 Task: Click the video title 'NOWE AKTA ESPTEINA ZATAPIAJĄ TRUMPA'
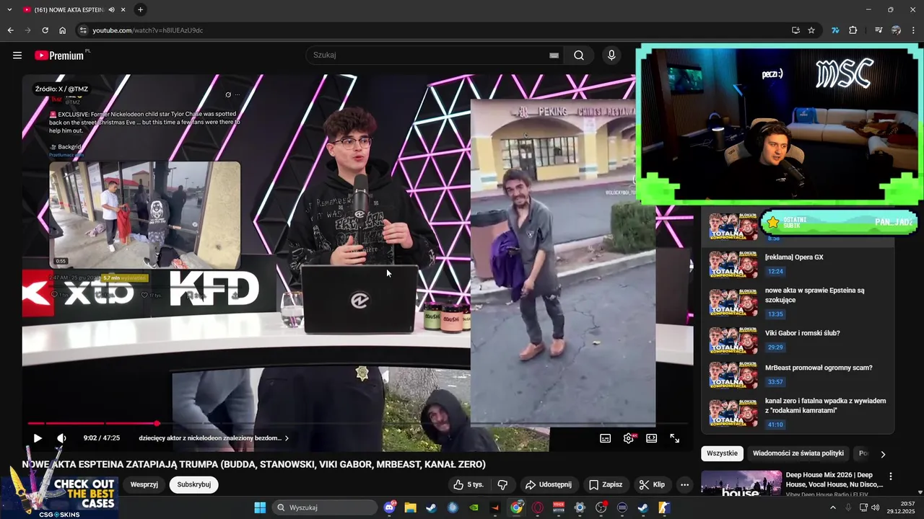253,464
